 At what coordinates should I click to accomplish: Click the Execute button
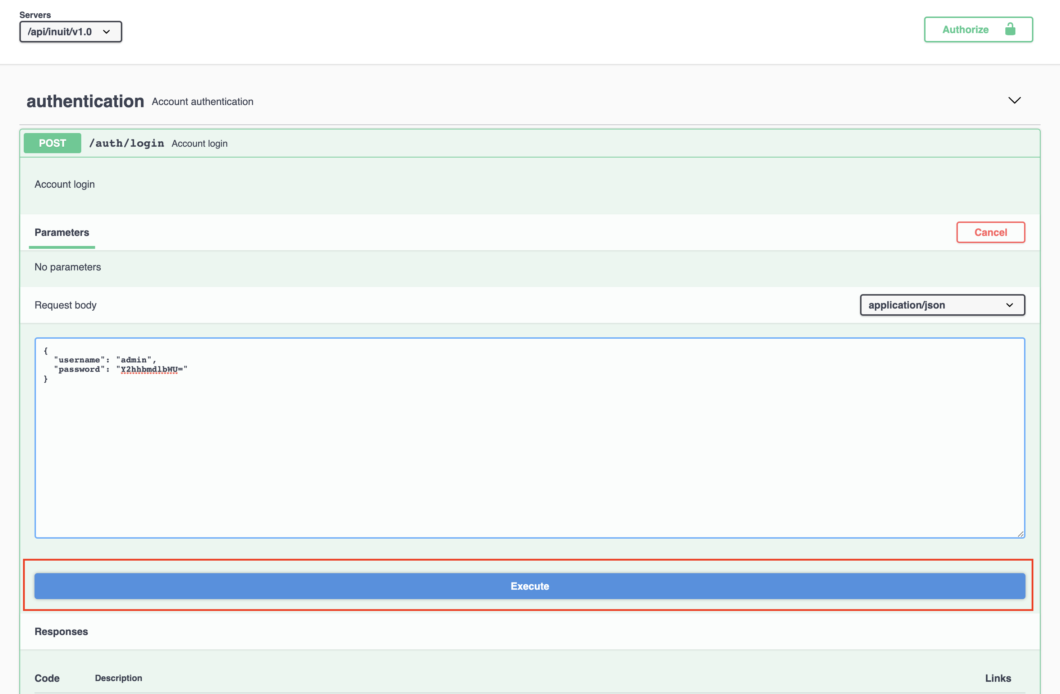[530, 585]
